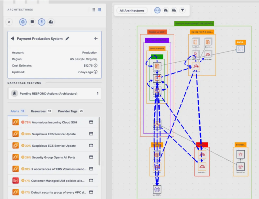Click the cloud icon in the Architectures toolbar
The width and height of the screenshot is (259, 199).
point(51,22)
